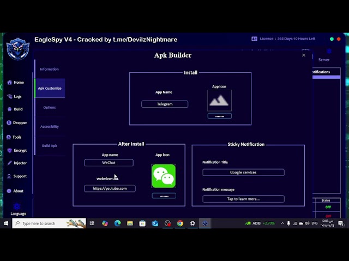Screen dimensions: 349x261
Task: Click the Licence card icon
Action: coord(254,39)
